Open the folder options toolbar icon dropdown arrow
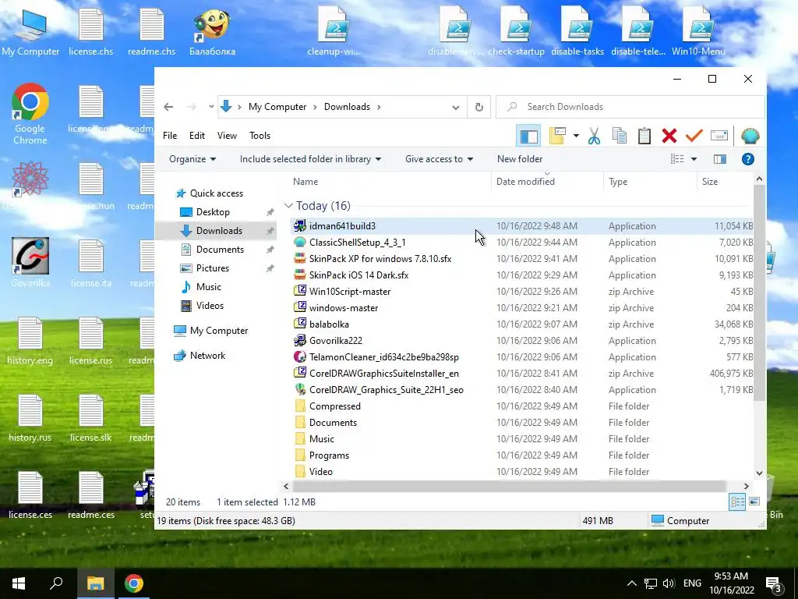Image resolution: width=798 pixels, height=599 pixels. tap(576, 136)
